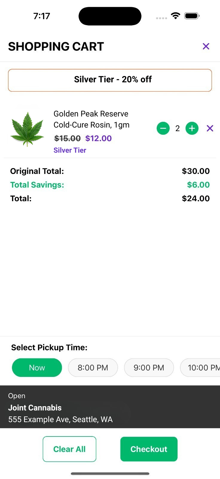This screenshot has width=220, height=479.
Task: Tap the Golden Peak Reserve product name
Action: [x=91, y=119]
